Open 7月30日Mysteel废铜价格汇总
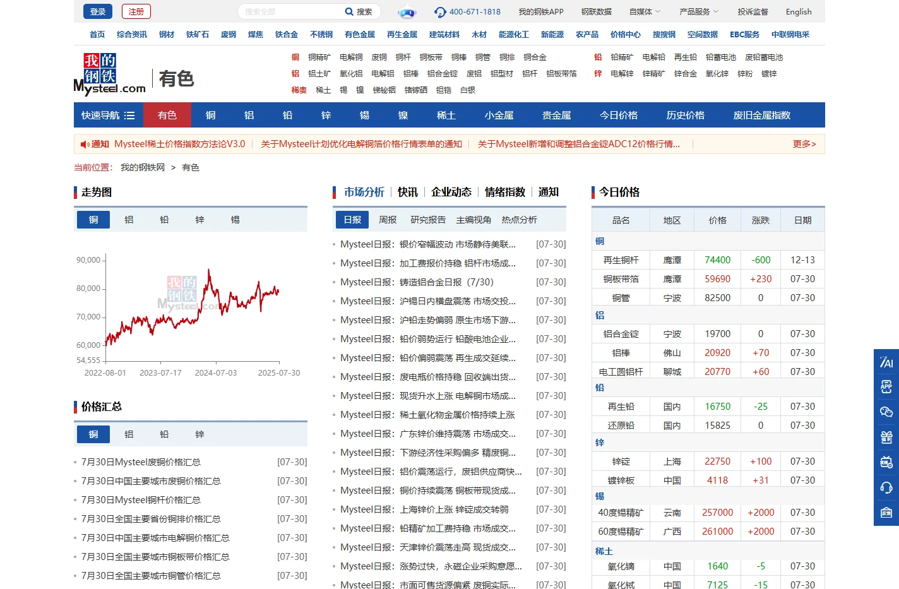This screenshot has height=589, width=899. [141, 462]
